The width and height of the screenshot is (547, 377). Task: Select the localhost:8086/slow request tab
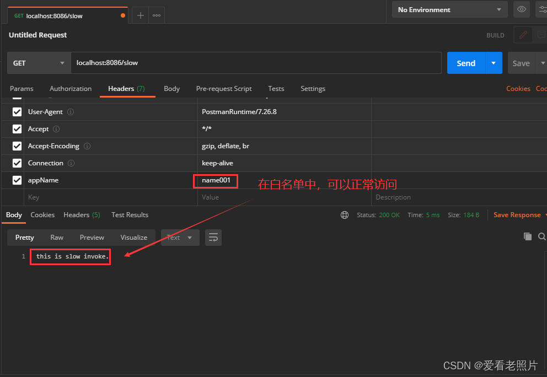point(68,15)
